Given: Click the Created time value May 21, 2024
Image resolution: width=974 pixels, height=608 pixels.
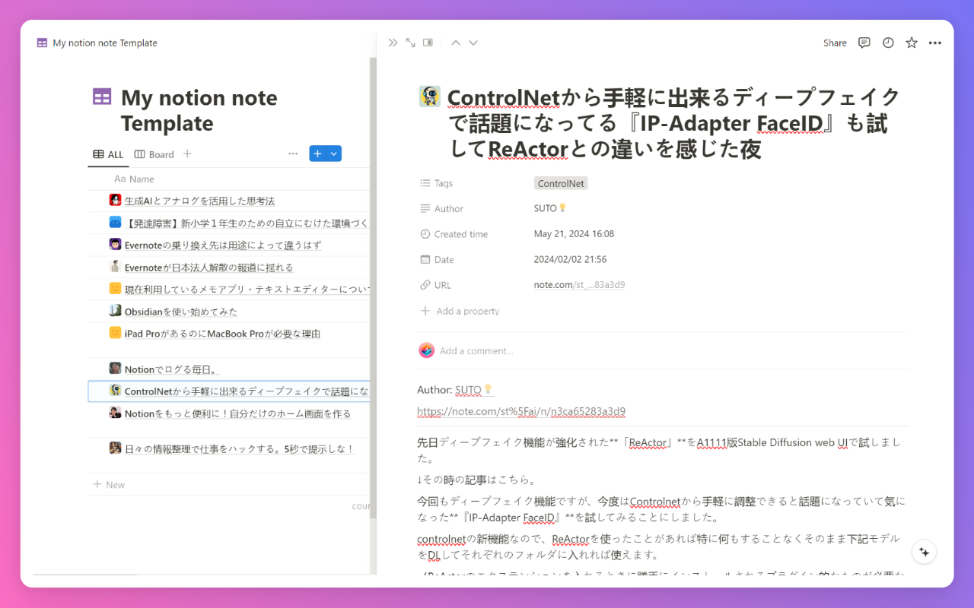Looking at the screenshot, I should coord(574,234).
